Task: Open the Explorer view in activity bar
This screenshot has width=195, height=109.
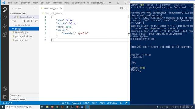Action: (5, 9)
